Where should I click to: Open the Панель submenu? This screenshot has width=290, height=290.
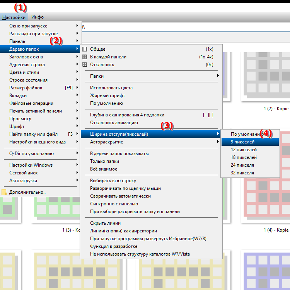click(x=40, y=41)
